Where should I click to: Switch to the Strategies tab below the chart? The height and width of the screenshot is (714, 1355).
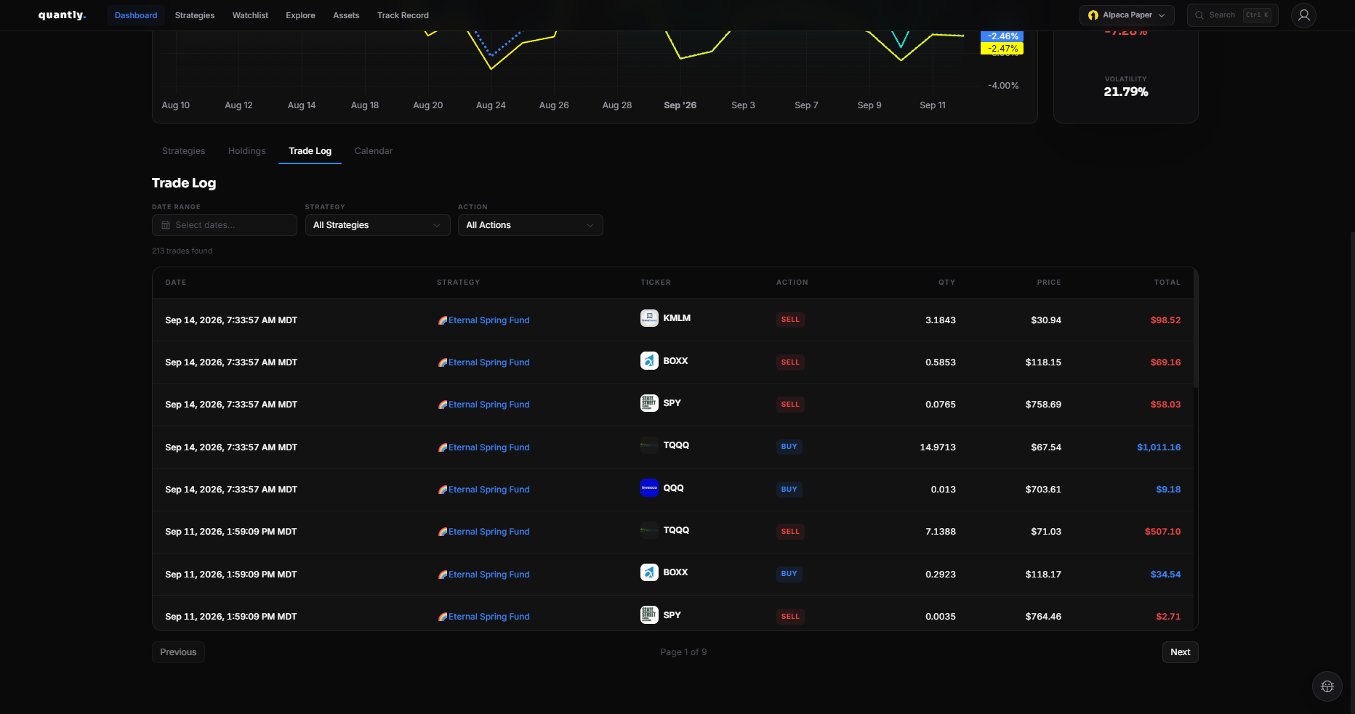pyautogui.click(x=183, y=151)
